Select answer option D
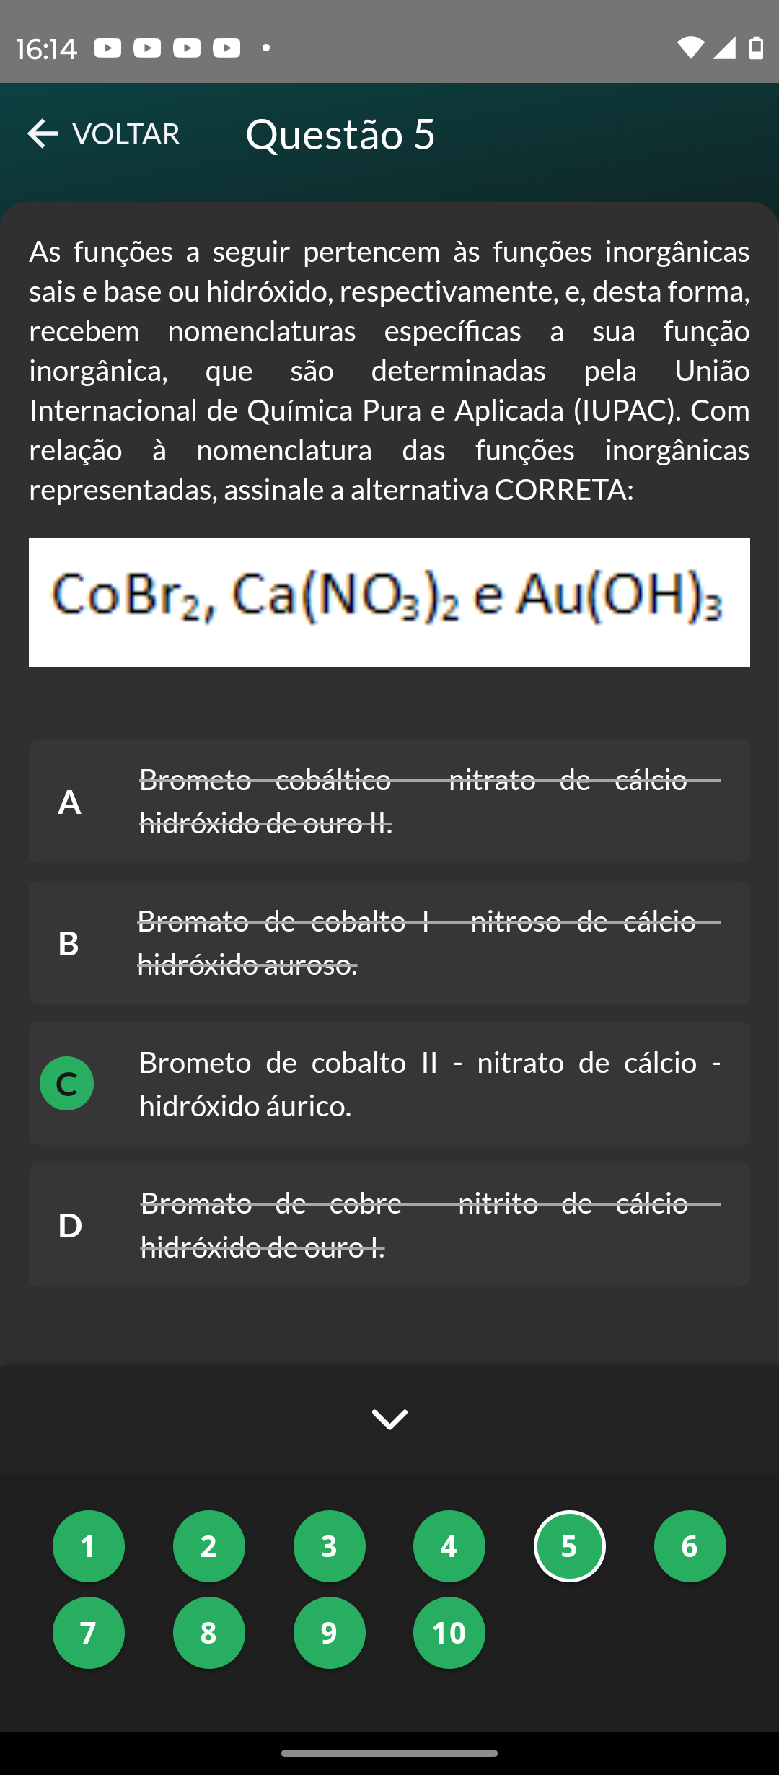The image size is (779, 1775). coord(389,1224)
